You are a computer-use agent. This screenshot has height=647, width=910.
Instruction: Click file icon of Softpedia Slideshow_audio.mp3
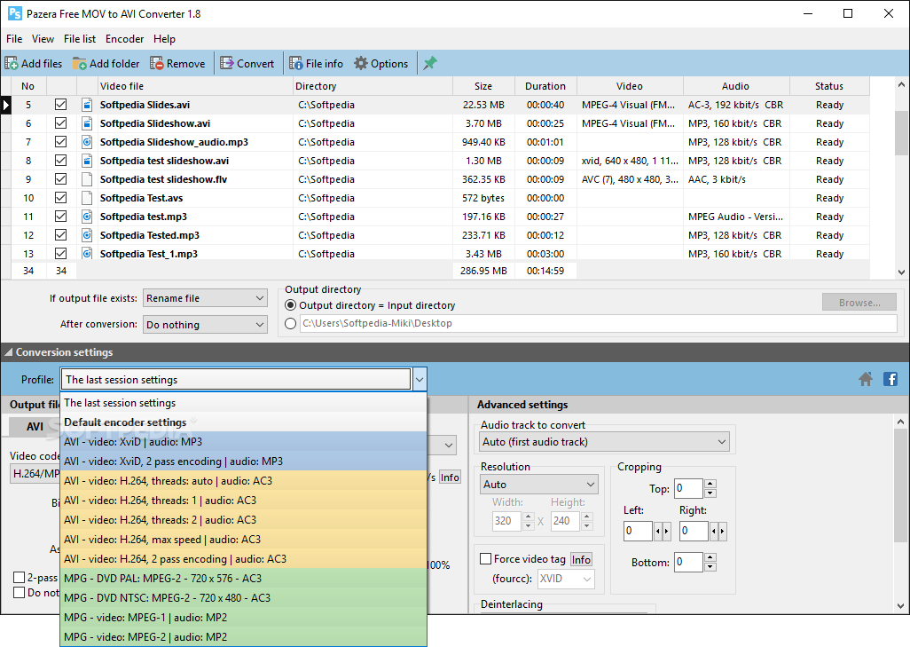pos(87,142)
